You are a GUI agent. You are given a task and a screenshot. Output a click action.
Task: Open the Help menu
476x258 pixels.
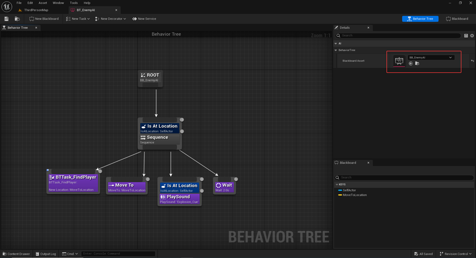87,3
